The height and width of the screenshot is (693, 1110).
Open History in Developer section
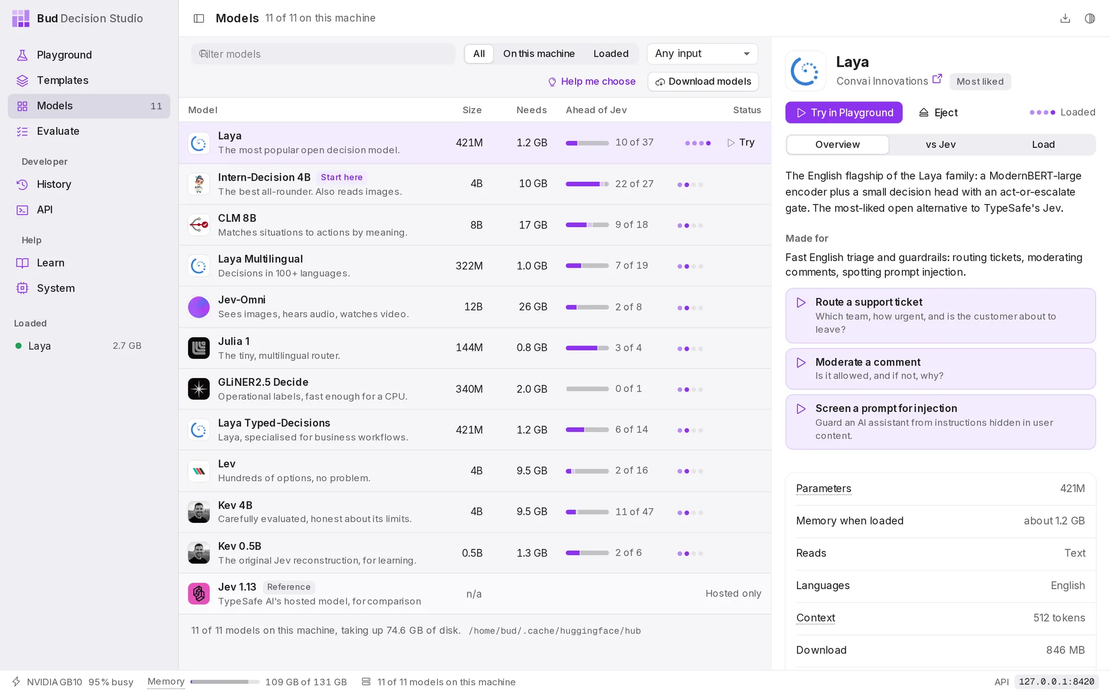click(x=89, y=185)
